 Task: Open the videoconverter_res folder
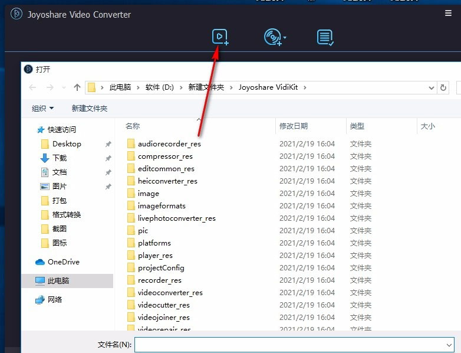pos(170,292)
